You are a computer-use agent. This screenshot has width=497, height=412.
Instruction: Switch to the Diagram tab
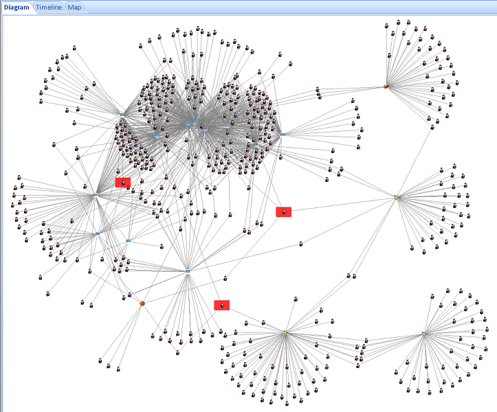coord(16,8)
